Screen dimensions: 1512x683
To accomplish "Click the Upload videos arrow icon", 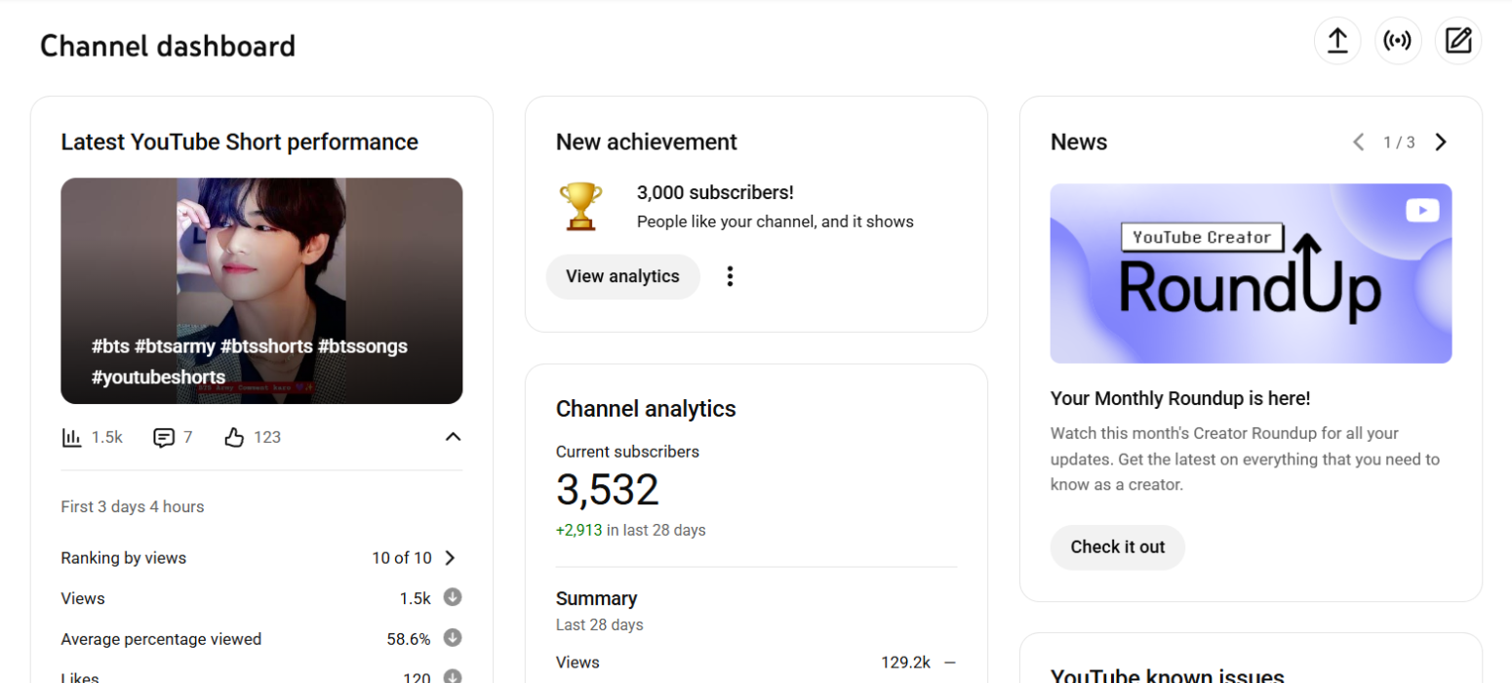I will pyautogui.click(x=1337, y=41).
